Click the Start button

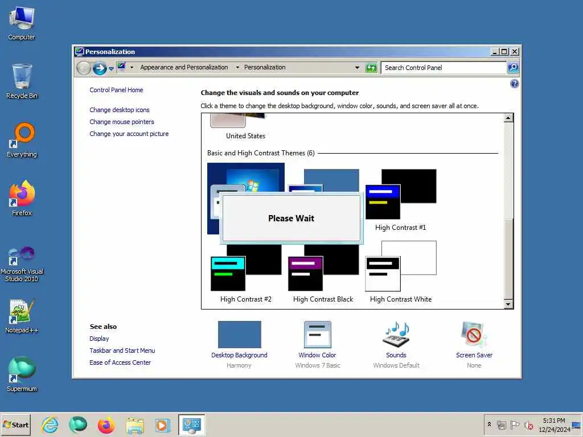(15, 425)
